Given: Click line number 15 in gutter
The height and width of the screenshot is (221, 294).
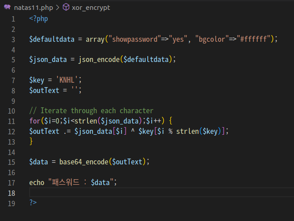Looking at the screenshot, I should point(11,162).
